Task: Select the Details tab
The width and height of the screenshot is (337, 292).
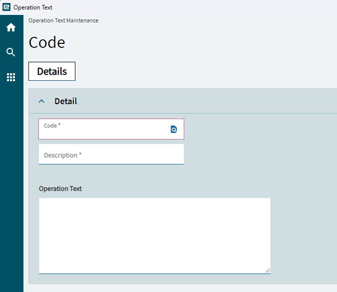Action: [x=52, y=71]
